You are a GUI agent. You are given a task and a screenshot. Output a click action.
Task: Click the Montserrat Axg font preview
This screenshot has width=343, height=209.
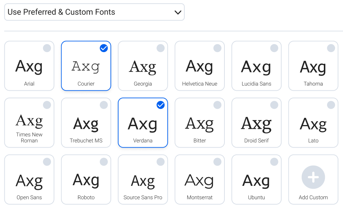[199, 181]
